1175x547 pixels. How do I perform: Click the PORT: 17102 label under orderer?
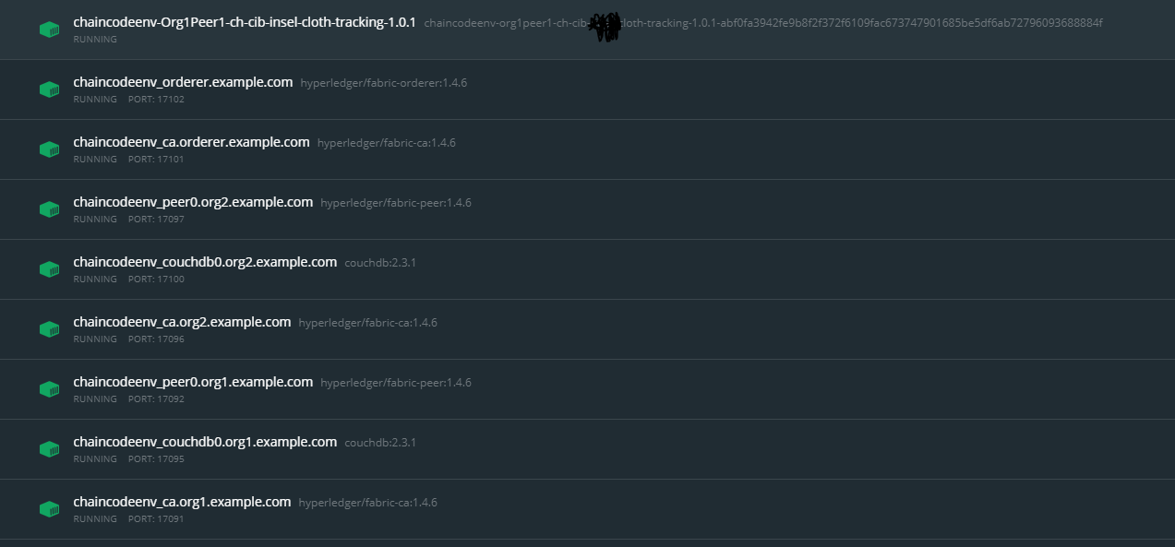pyautogui.click(x=156, y=100)
